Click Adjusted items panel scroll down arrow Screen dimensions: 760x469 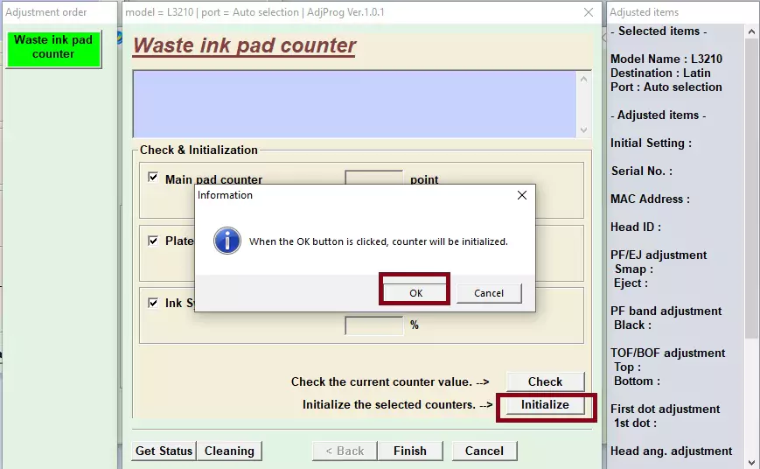point(751,462)
